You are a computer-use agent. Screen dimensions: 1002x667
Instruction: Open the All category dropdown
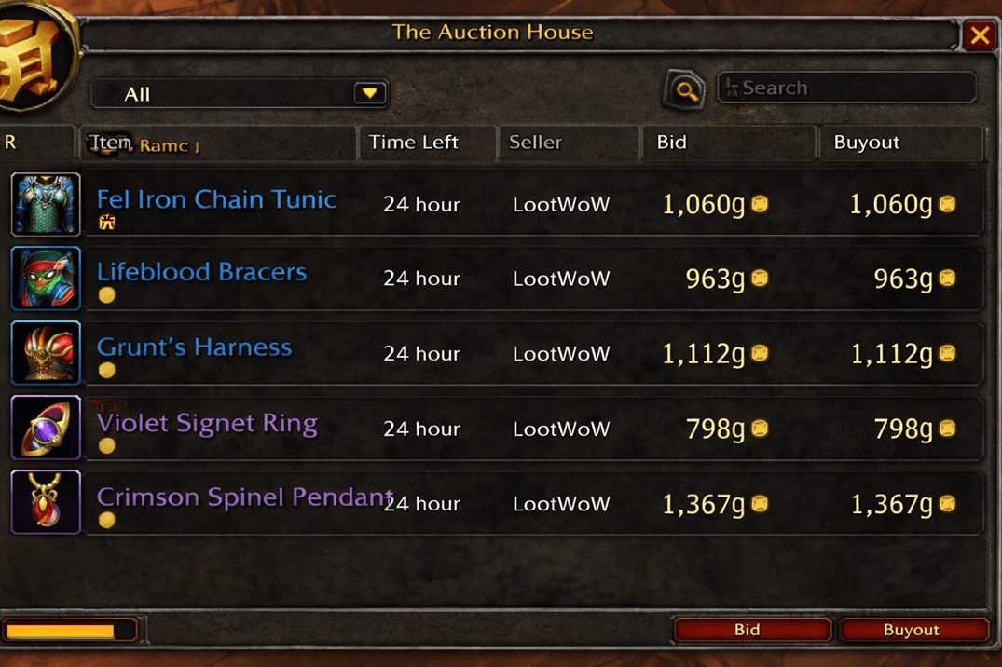tap(239, 93)
